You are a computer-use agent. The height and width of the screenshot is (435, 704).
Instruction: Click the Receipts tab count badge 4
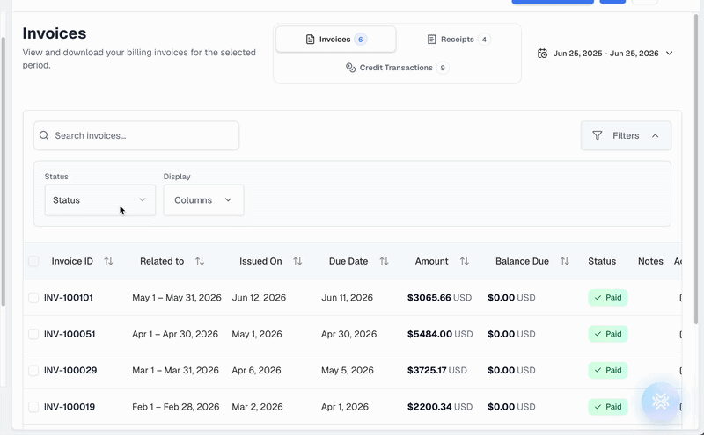484,40
